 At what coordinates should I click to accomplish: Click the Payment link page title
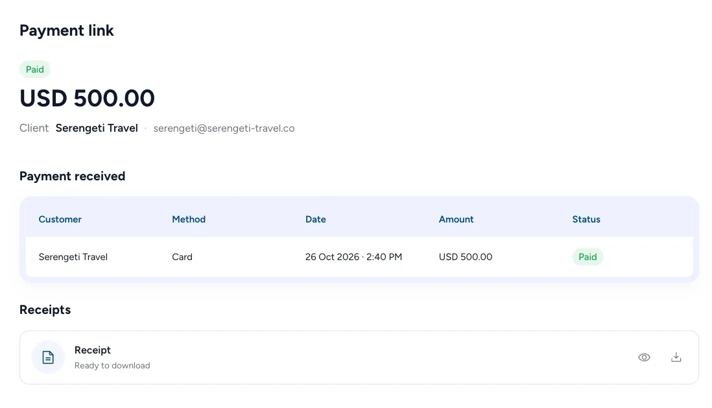tap(67, 30)
